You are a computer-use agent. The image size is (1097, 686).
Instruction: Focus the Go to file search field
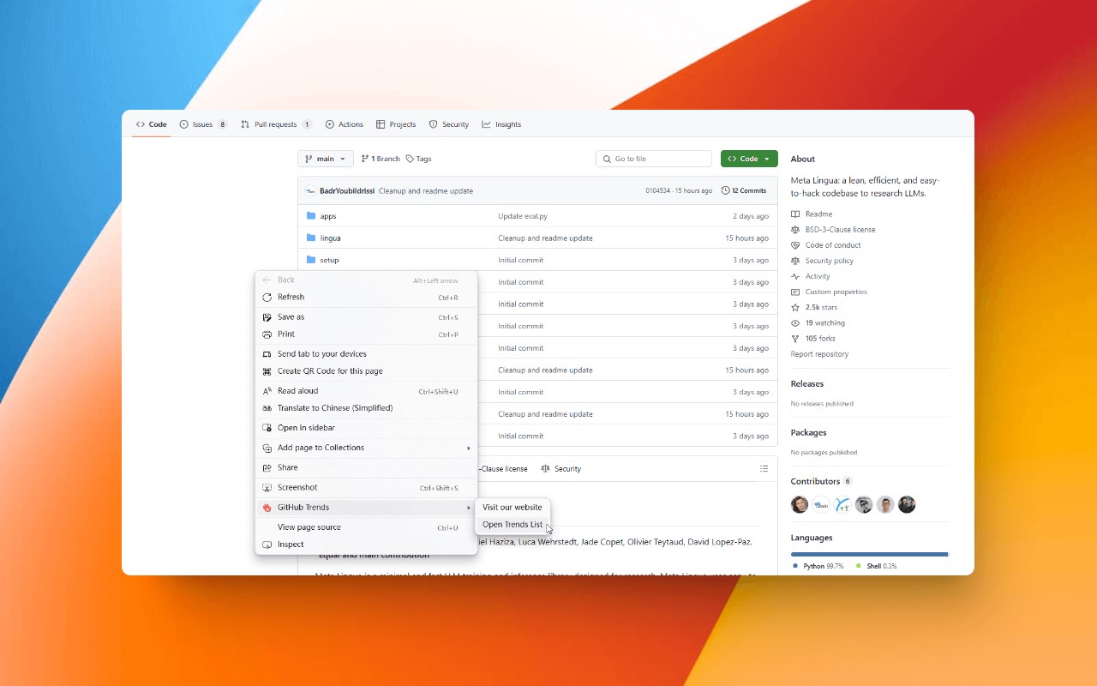654,159
